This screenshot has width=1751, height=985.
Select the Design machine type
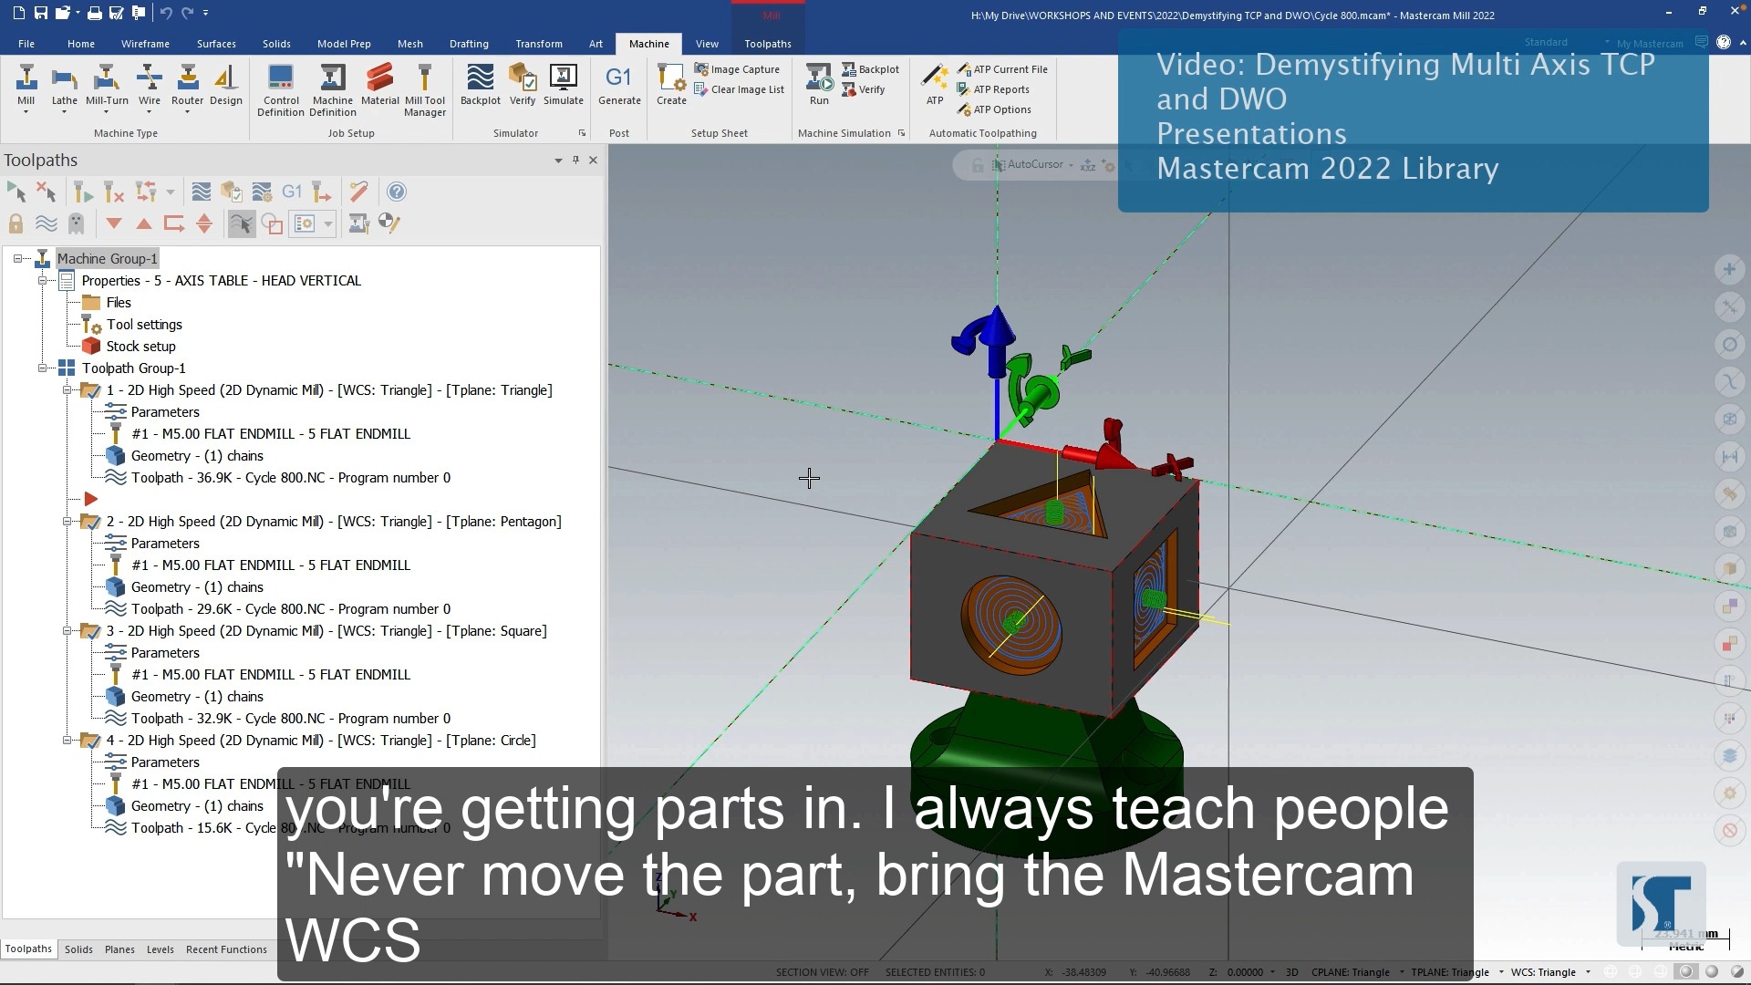point(226,85)
